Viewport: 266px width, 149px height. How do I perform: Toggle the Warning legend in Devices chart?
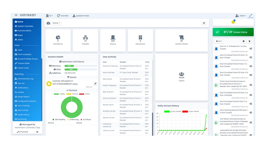(72, 94)
